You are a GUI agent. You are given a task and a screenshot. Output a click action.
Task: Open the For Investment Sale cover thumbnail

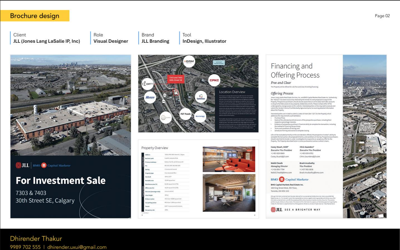coord(71,136)
